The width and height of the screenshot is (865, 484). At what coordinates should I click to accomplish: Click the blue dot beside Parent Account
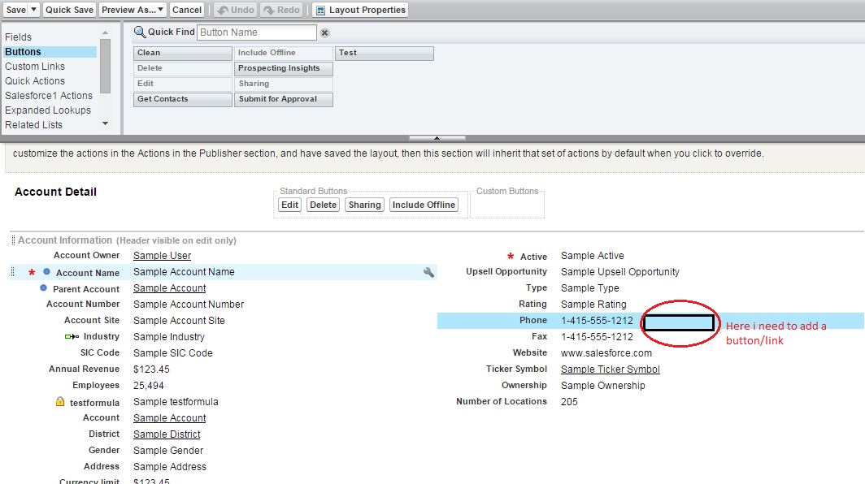coord(44,287)
